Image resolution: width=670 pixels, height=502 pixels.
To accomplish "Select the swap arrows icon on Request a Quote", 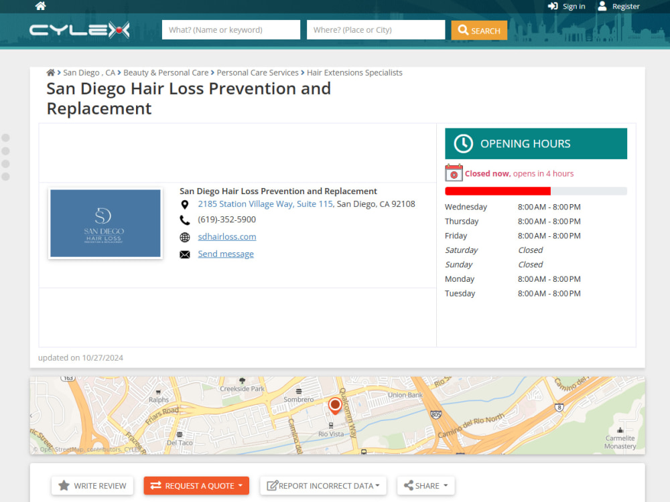I will point(155,485).
